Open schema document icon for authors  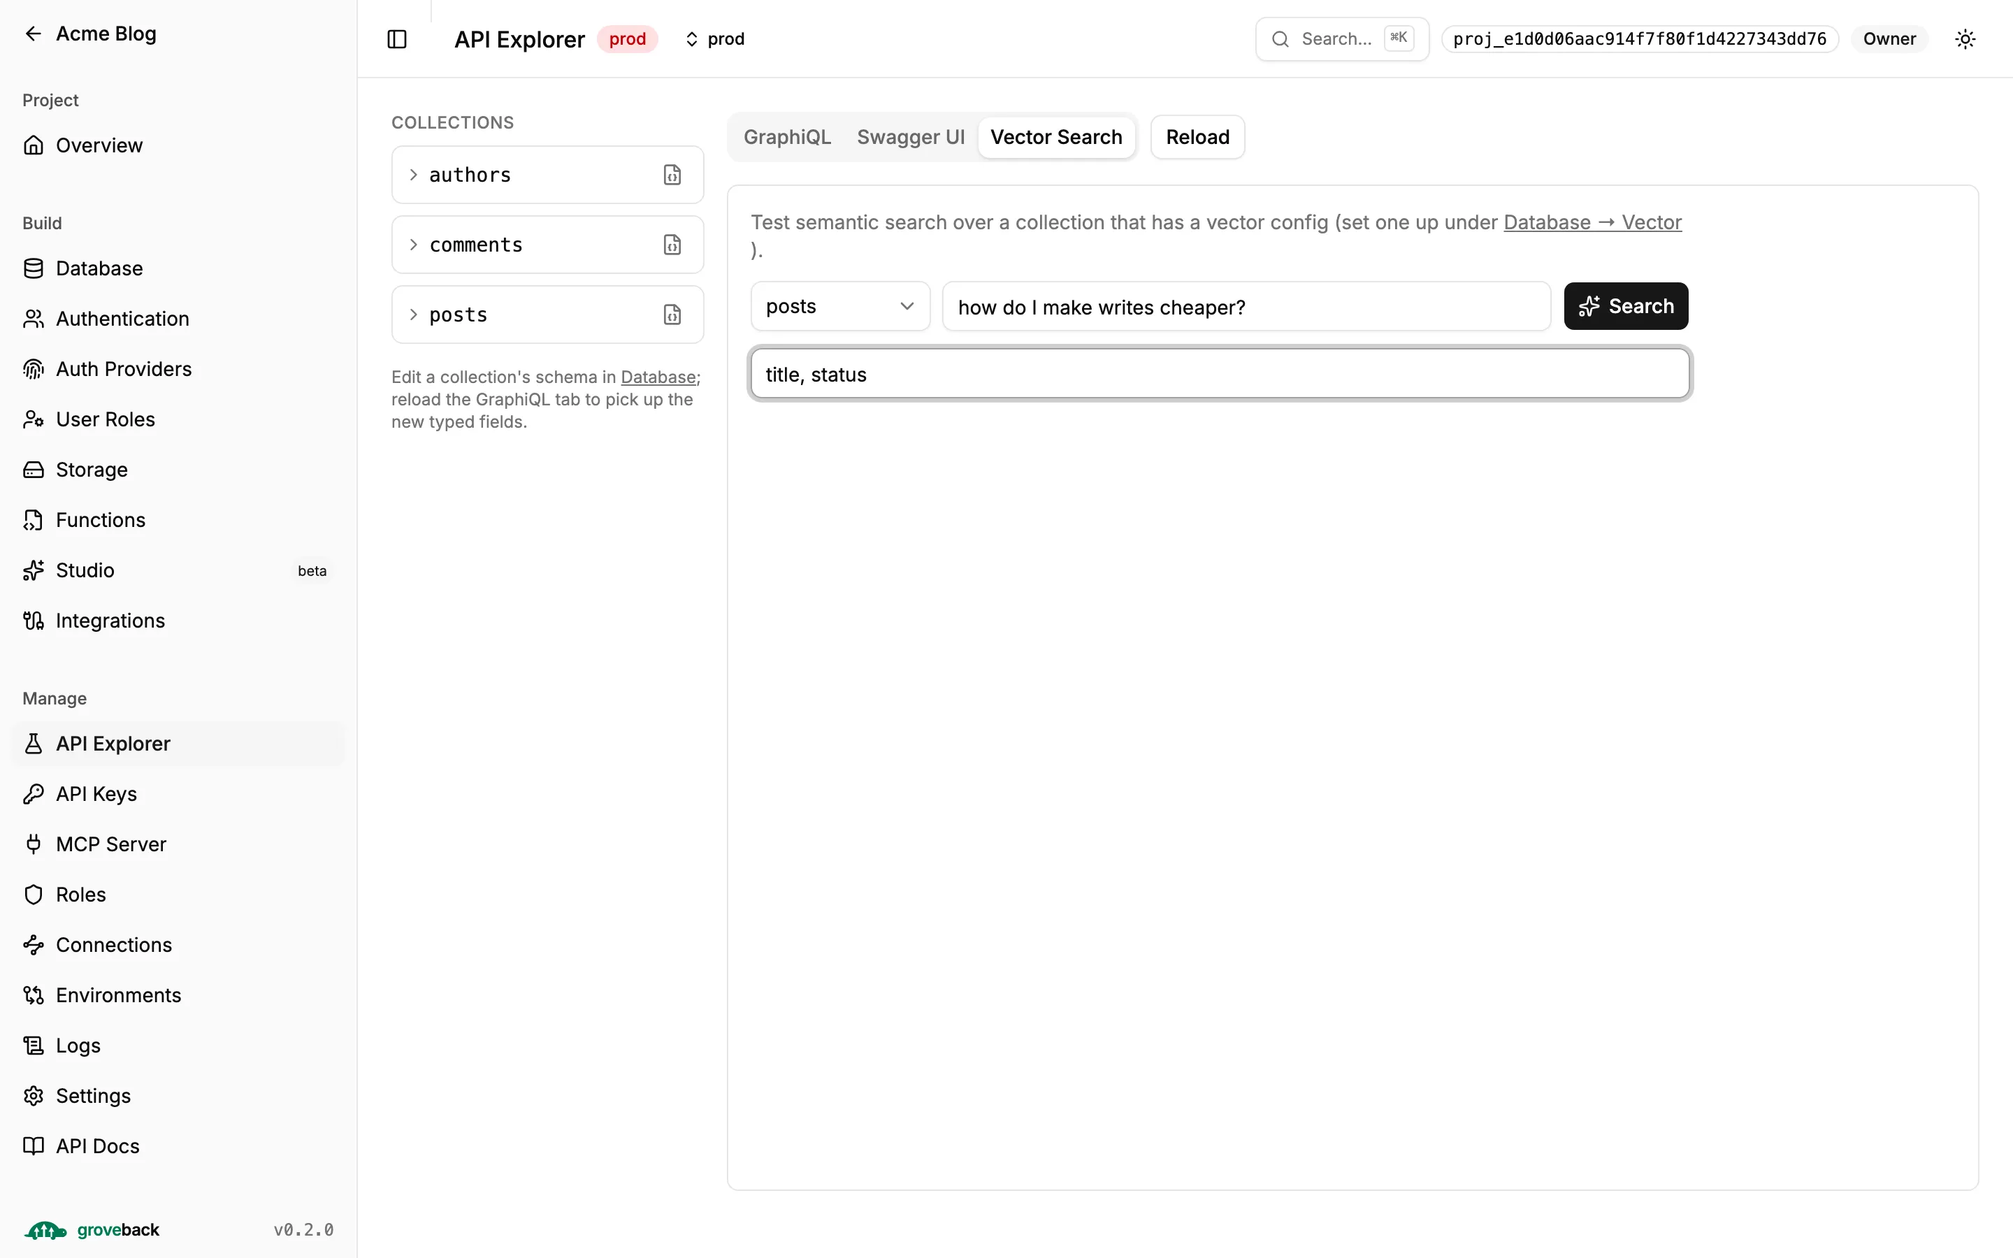pyautogui.click(x=672, y=175)
